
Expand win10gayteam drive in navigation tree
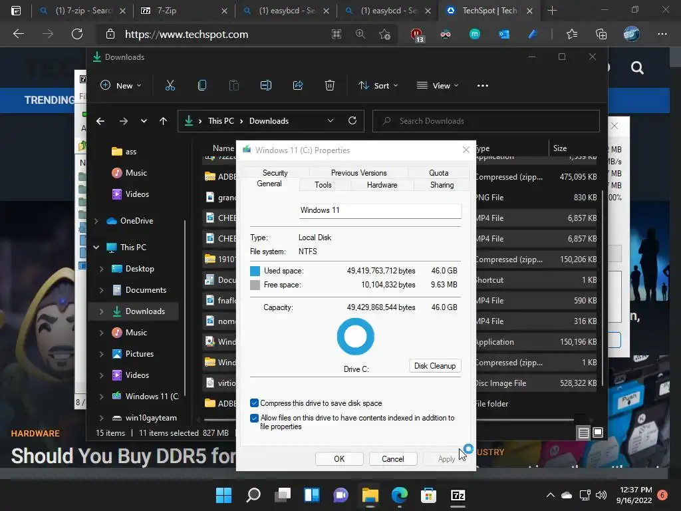101,418
